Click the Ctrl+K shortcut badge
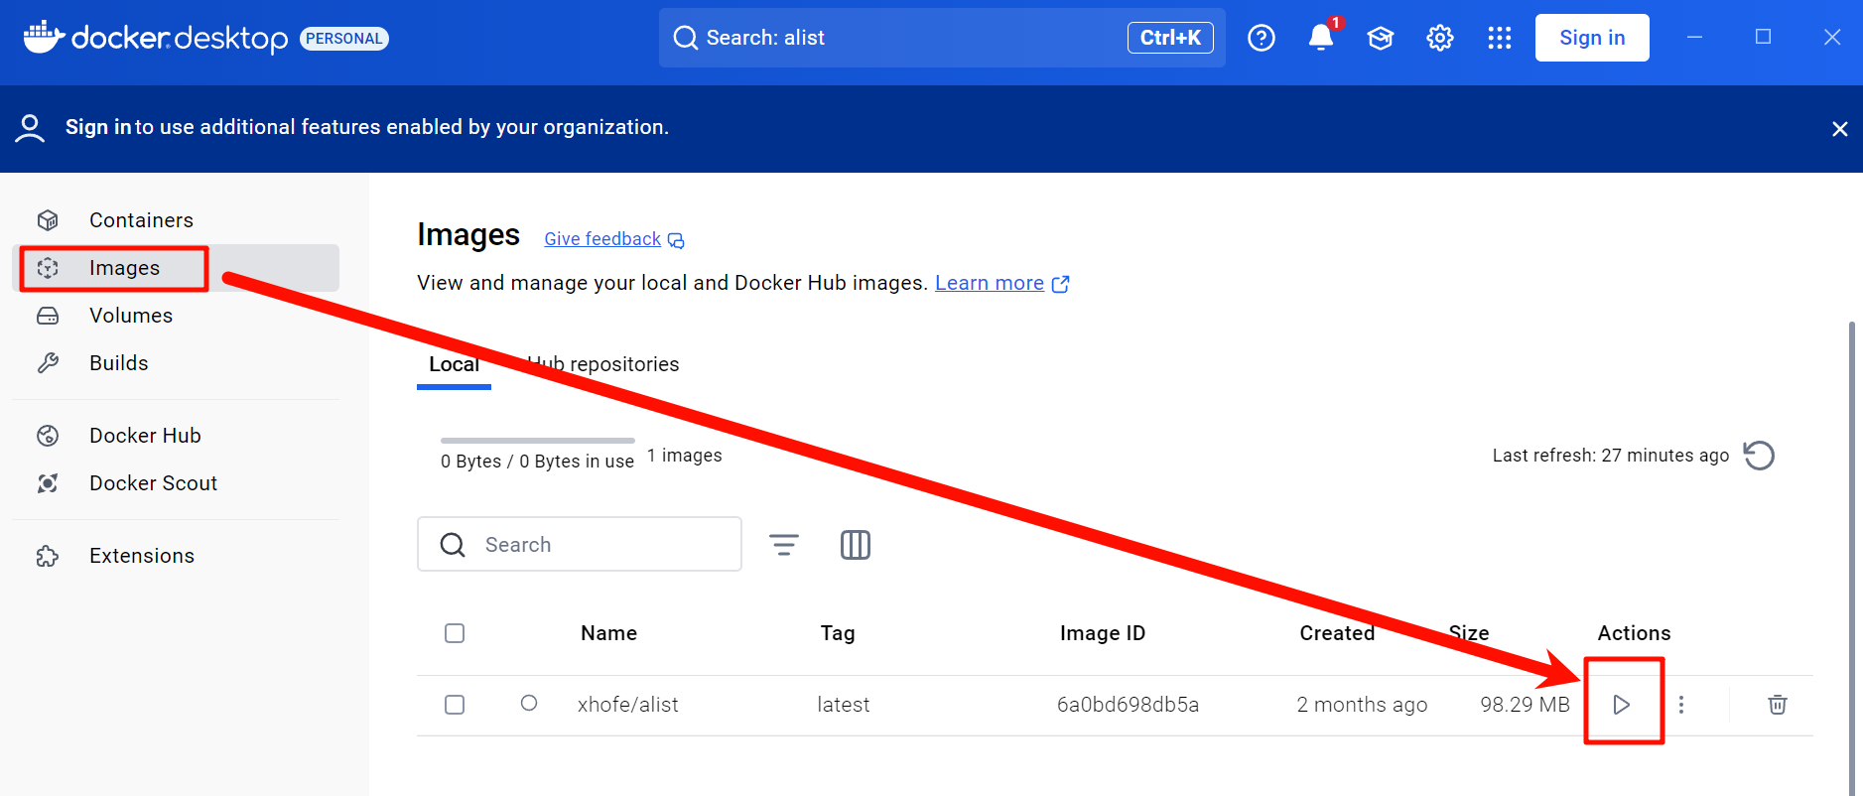Screen dimensions: 1863x796 [1170, 38]
